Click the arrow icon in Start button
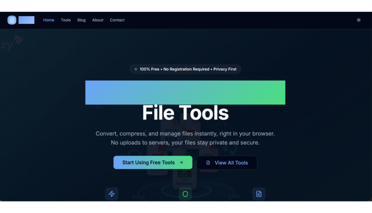The height and width of the screenshot is (213, 372). coord(181,163)
